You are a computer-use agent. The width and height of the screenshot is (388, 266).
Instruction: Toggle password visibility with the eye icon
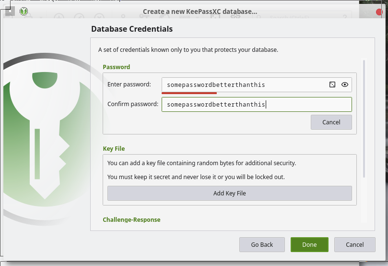[x=345, y=85]
